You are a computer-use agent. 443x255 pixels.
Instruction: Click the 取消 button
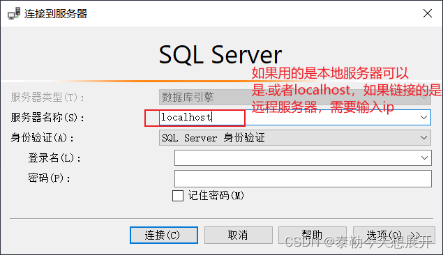(x=239, y=235)
